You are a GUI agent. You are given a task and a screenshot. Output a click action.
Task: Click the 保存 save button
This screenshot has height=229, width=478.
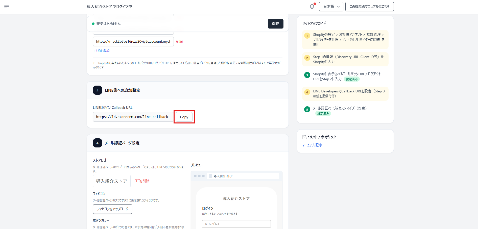tap(275, 24)
